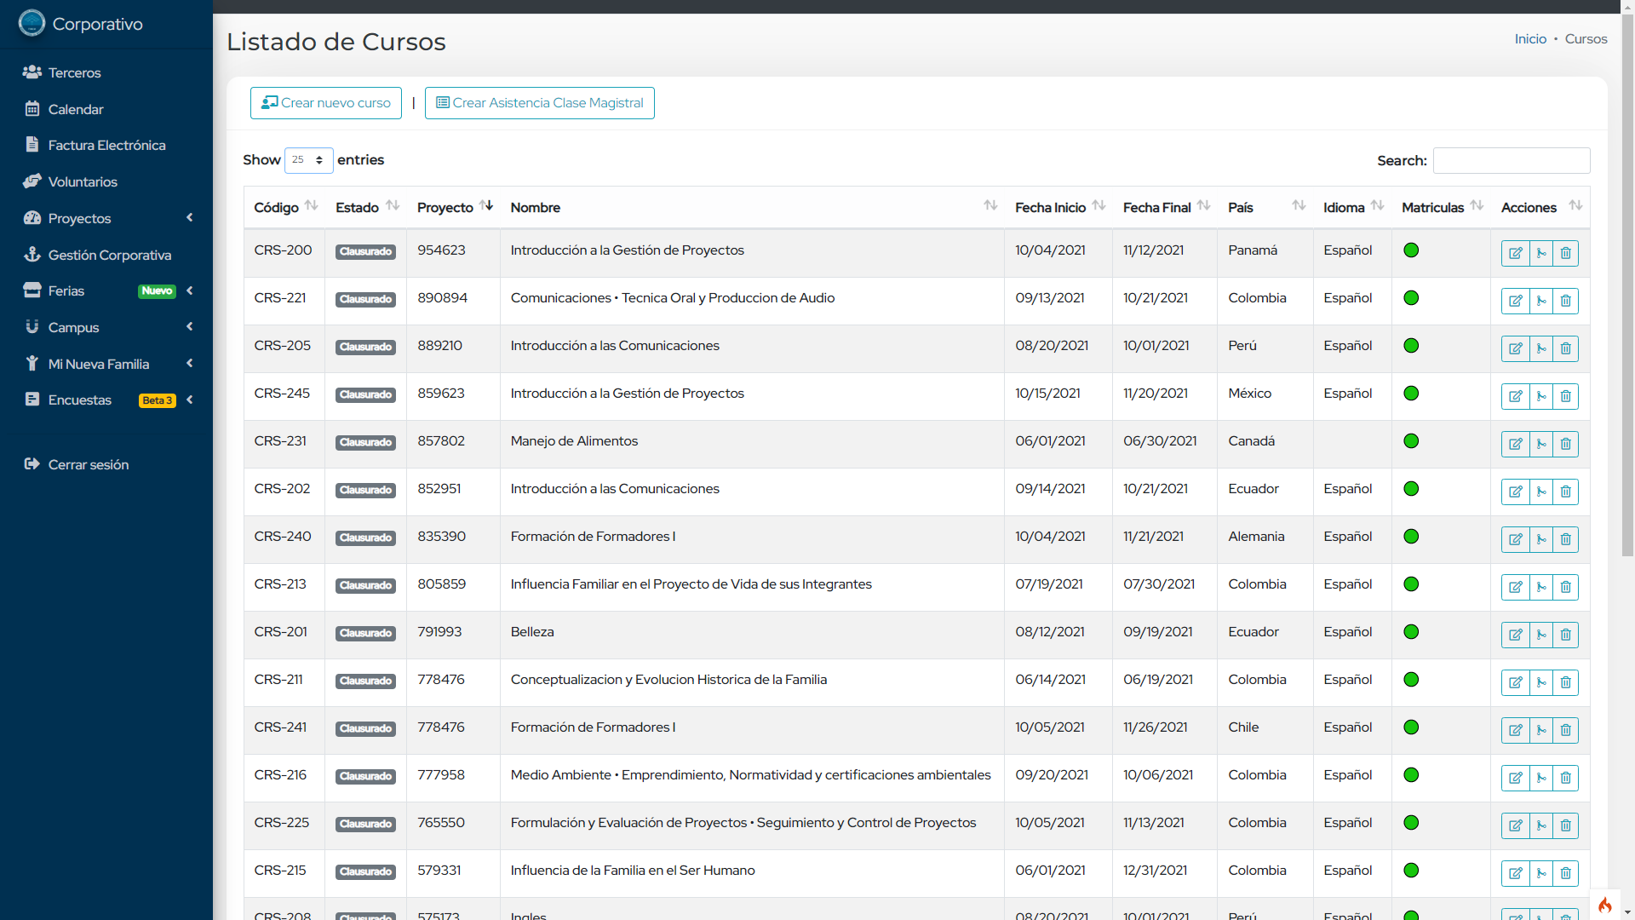Click the Search input field
This screenshot has height=920, width=1635.
pos(1511,160)
